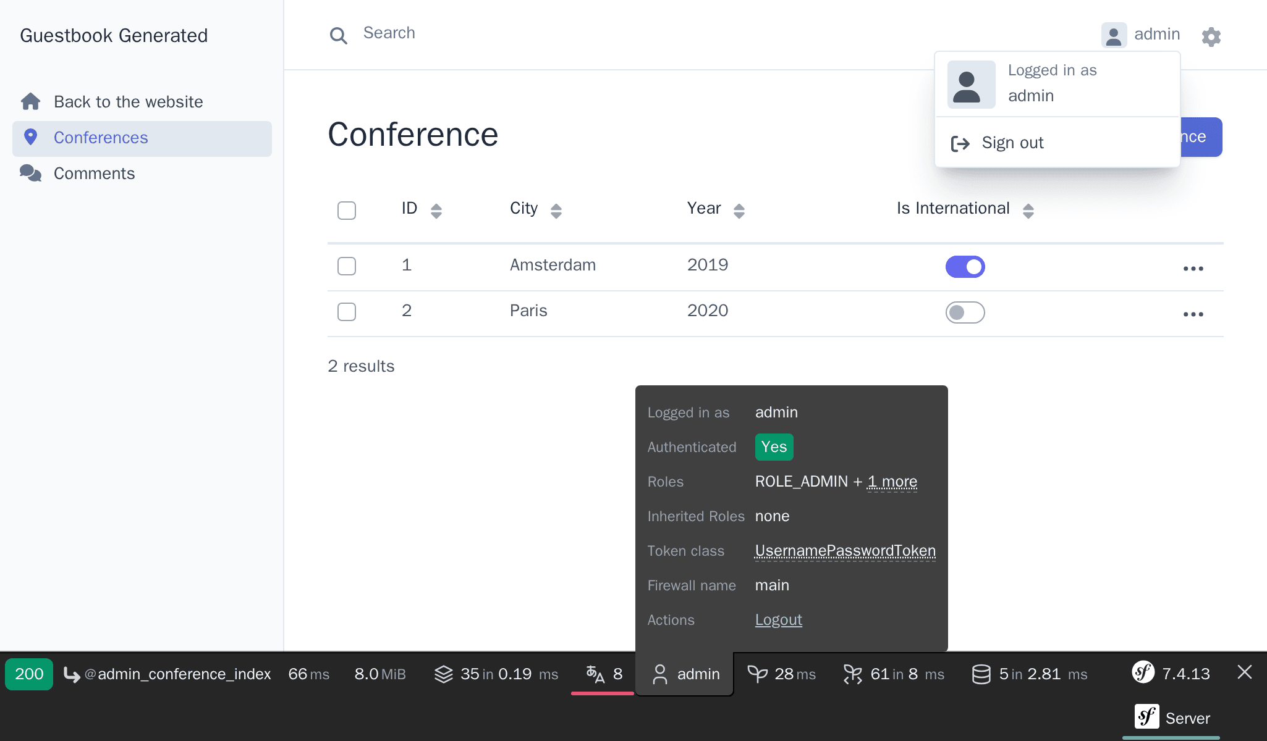Screen dimensions: 1267x741
Task: Open Conferences in the sidebar
Action: click(142, 138)
